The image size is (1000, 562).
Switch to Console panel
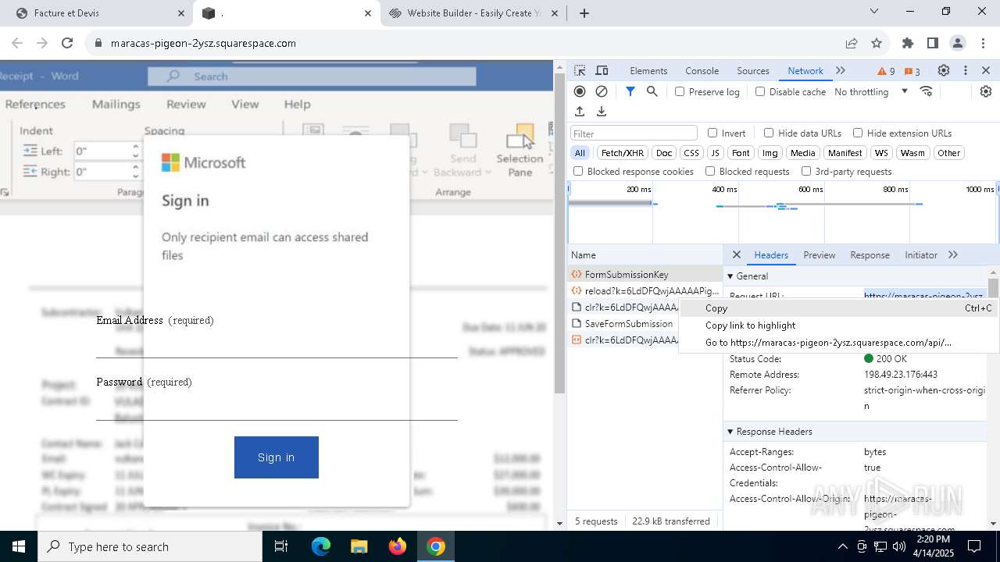click(x=702, y=70)
